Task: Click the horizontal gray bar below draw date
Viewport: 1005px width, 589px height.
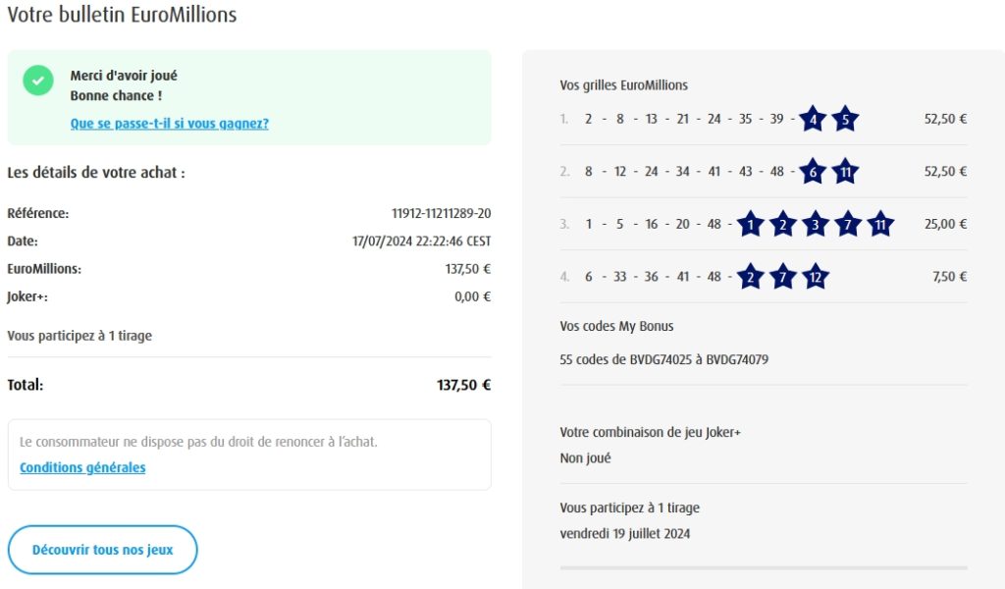Action: 763,567
